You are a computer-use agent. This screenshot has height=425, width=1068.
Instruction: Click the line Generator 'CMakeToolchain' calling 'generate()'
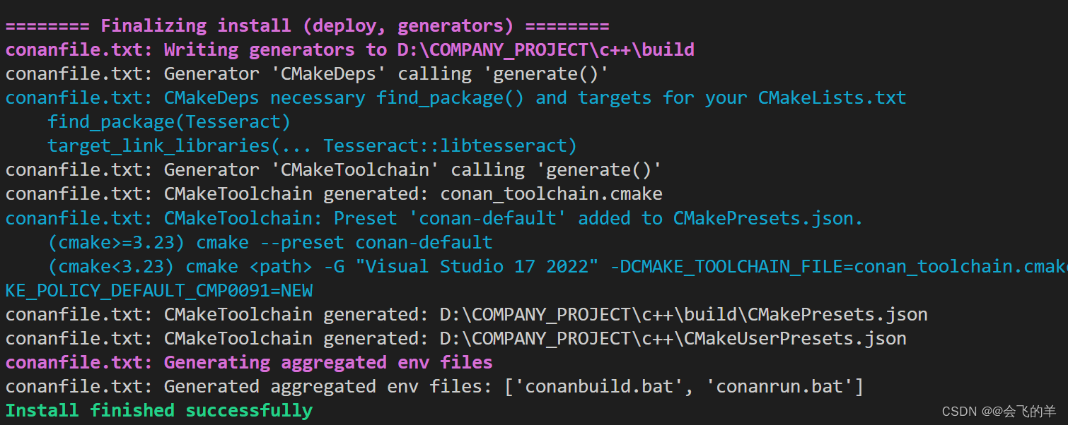click(x=334, y=170)
